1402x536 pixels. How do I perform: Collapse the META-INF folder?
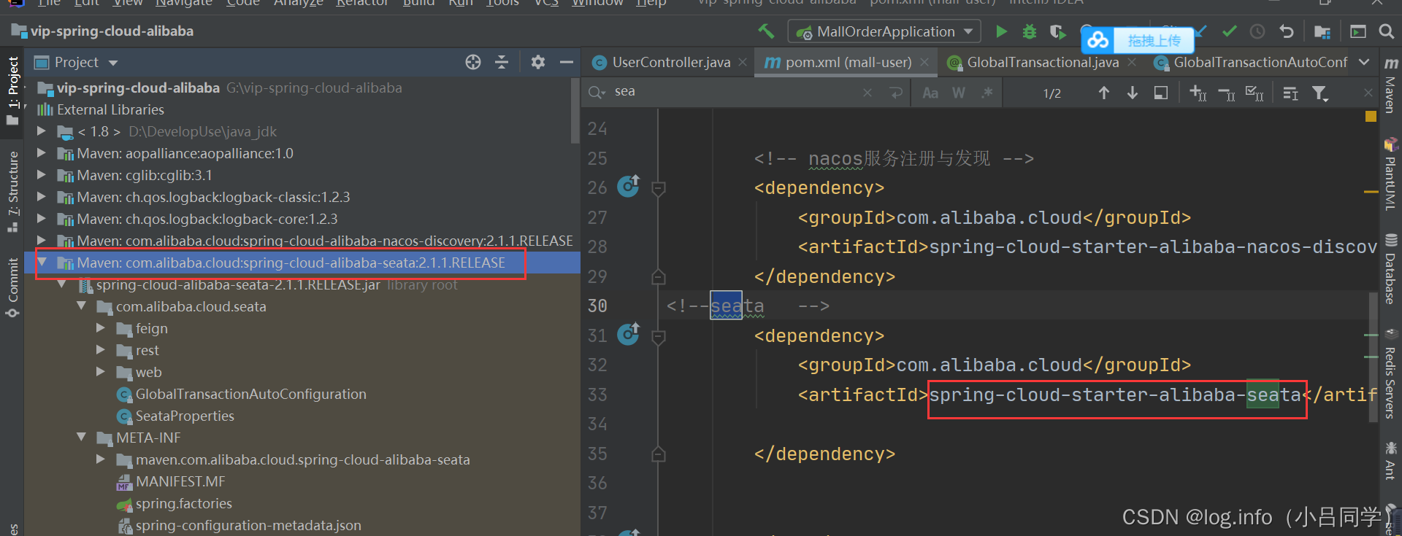click(x=81, y=438)
